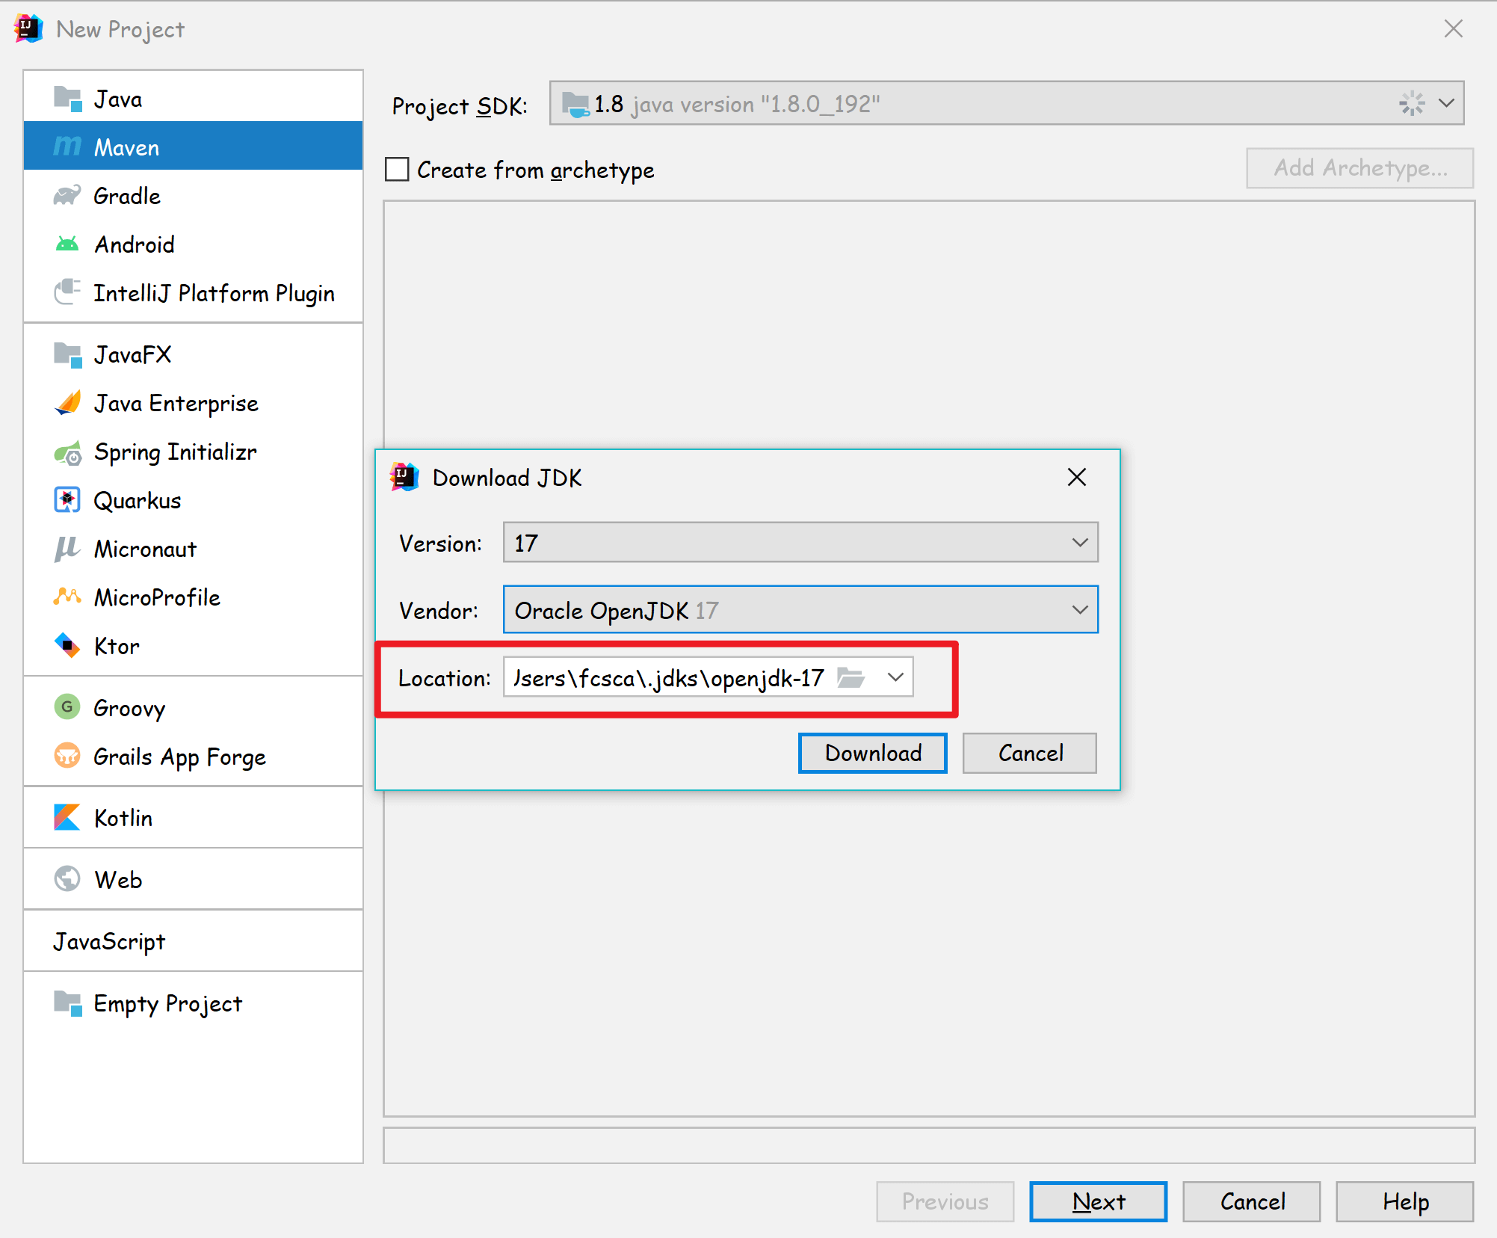Image resolution: width=1497 pixels, height=1238 pixels.
Task: Click the Android robot icon
Action: [x=67, y=244]
